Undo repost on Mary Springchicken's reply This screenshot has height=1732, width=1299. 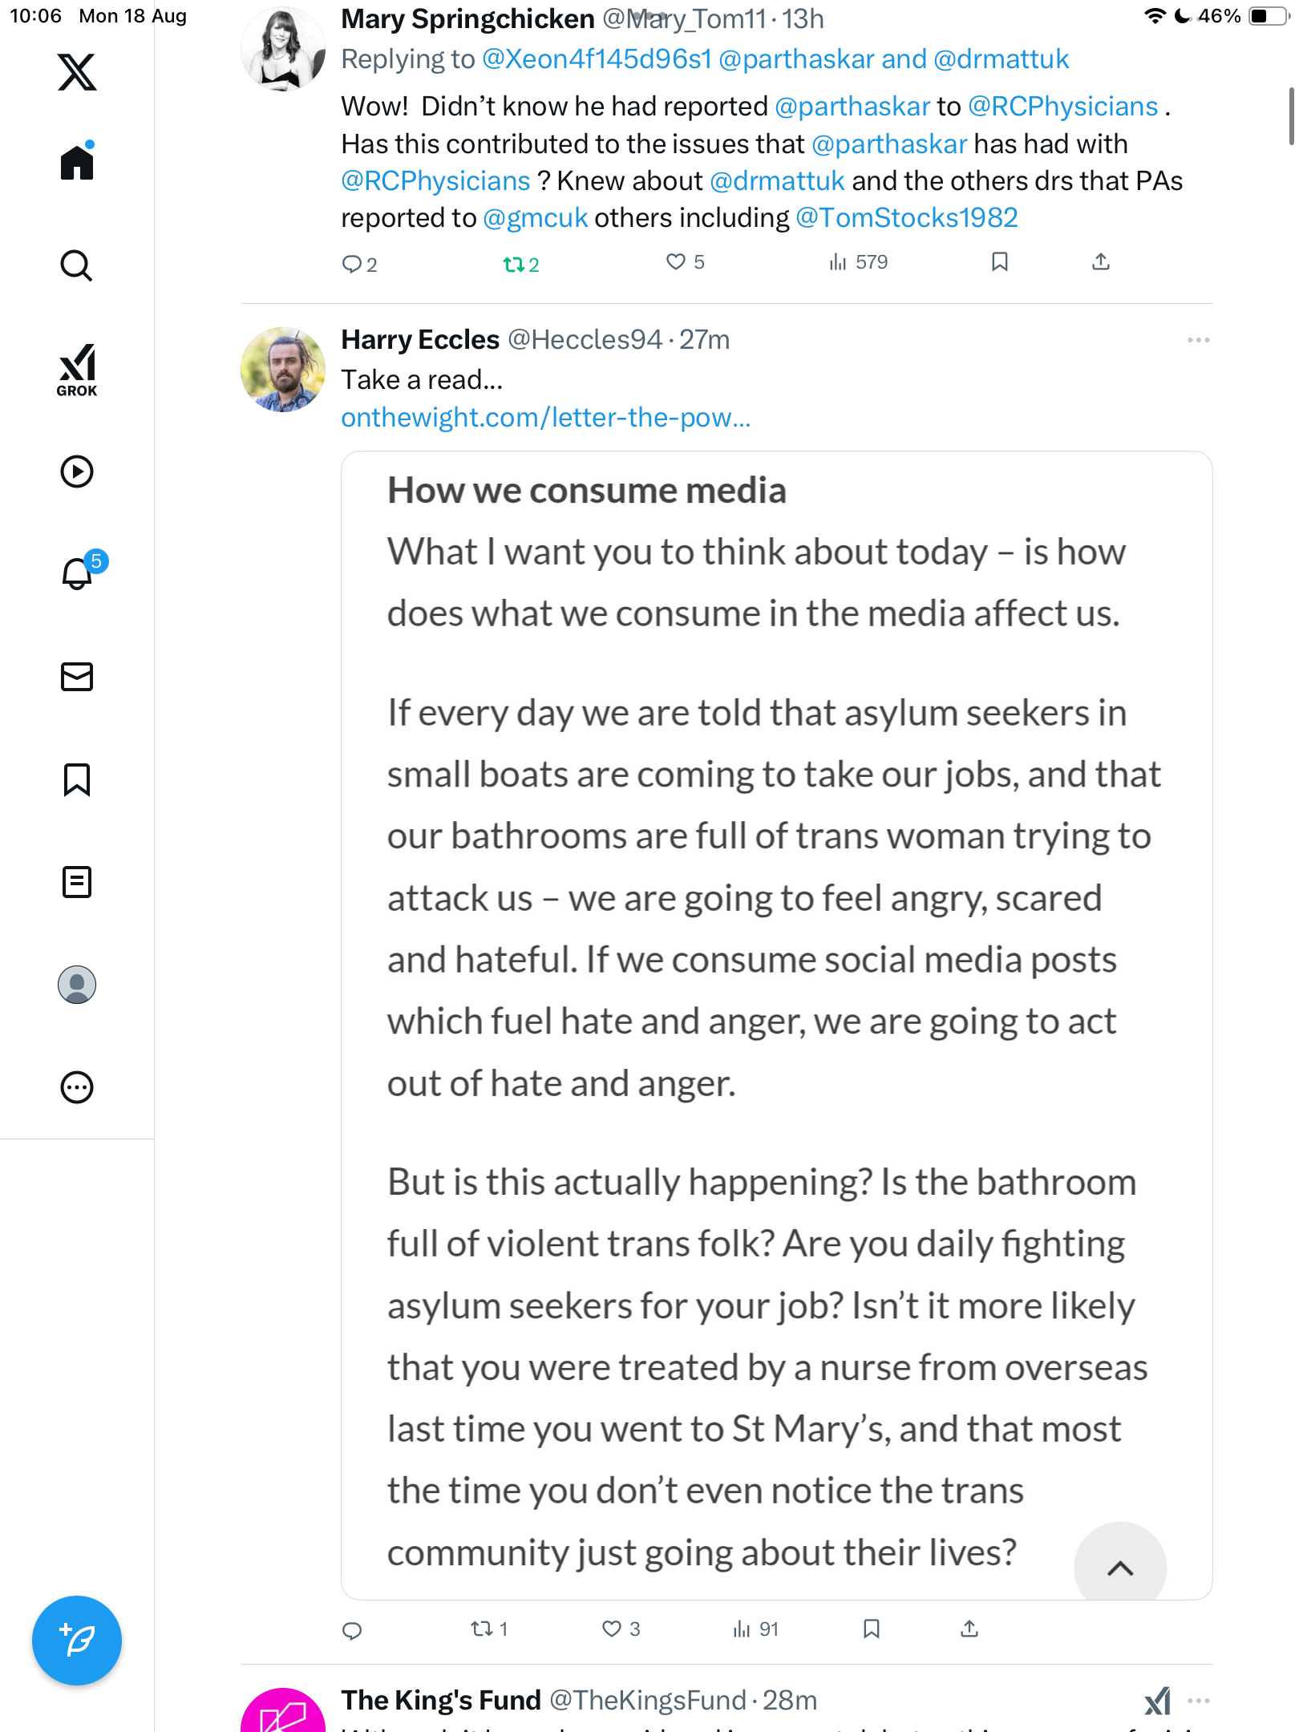pos(513,264)
